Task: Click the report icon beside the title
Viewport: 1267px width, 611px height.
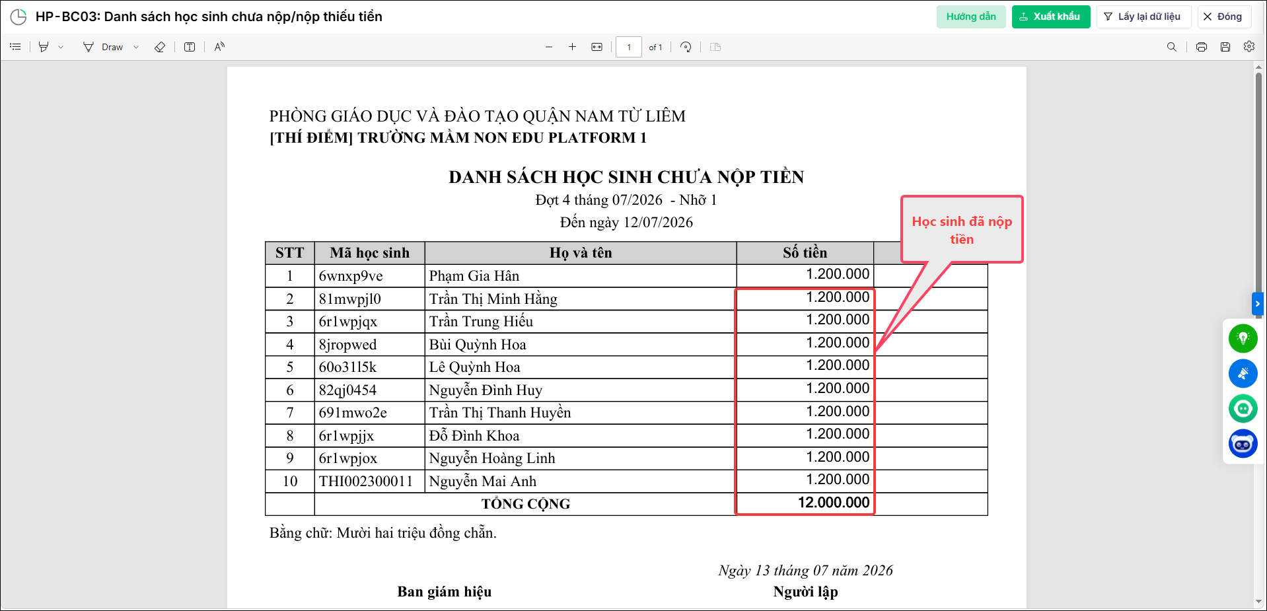Action: click(x=18, y=17)
